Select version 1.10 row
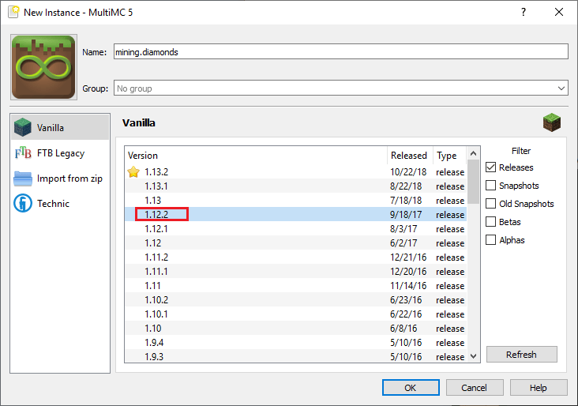The image size is (578, 406). click(296, 328)
